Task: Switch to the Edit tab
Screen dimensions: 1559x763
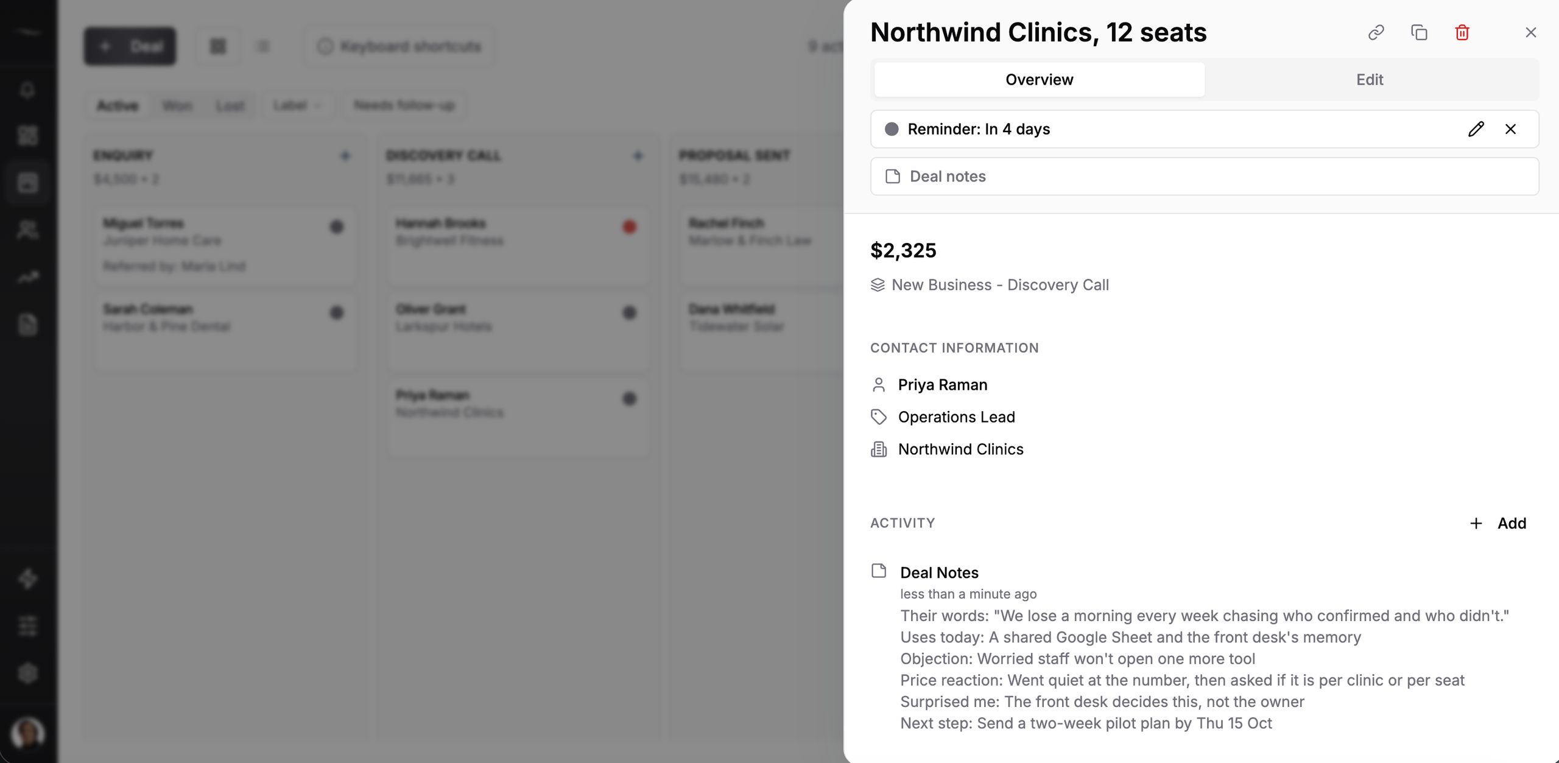Action: [1370, 80]
